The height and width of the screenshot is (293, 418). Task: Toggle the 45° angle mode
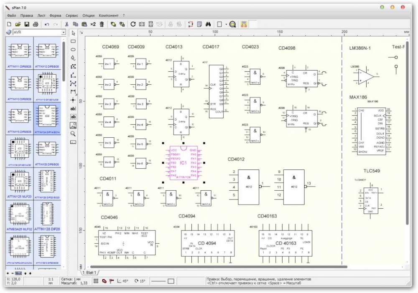pyautogui.click(x=121, y=280)
